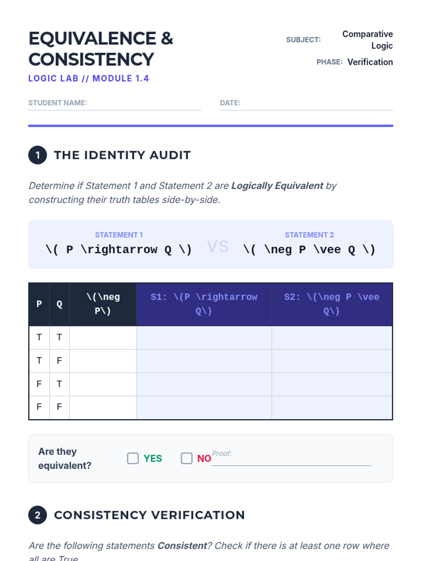The height and width of the screenshot is (561, 421).
Task: Select the S1 cell in row T F
Action: click(x=204, y=361)
